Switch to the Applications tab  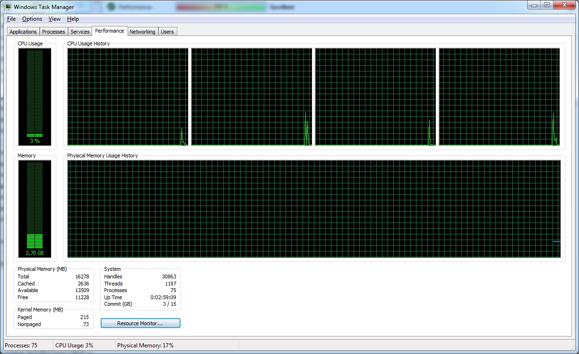click(23, 32)
